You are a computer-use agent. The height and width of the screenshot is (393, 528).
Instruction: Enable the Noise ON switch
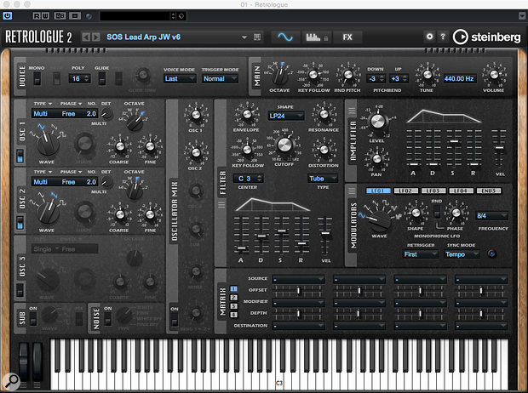pyautogui.click(x=108, y=318)
